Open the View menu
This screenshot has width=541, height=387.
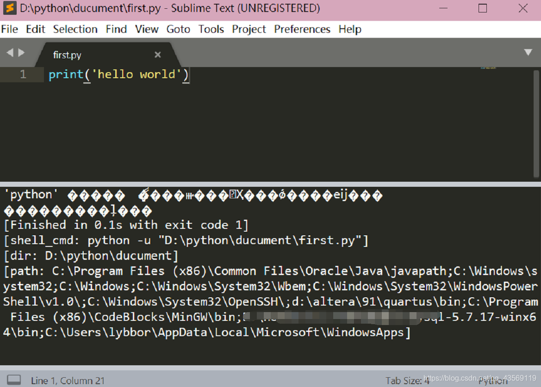point(147,29)
